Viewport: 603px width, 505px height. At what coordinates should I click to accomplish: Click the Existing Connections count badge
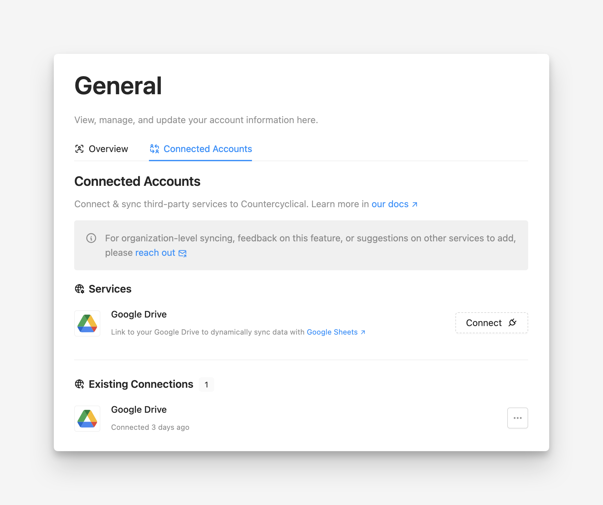[x=206, y=384]
